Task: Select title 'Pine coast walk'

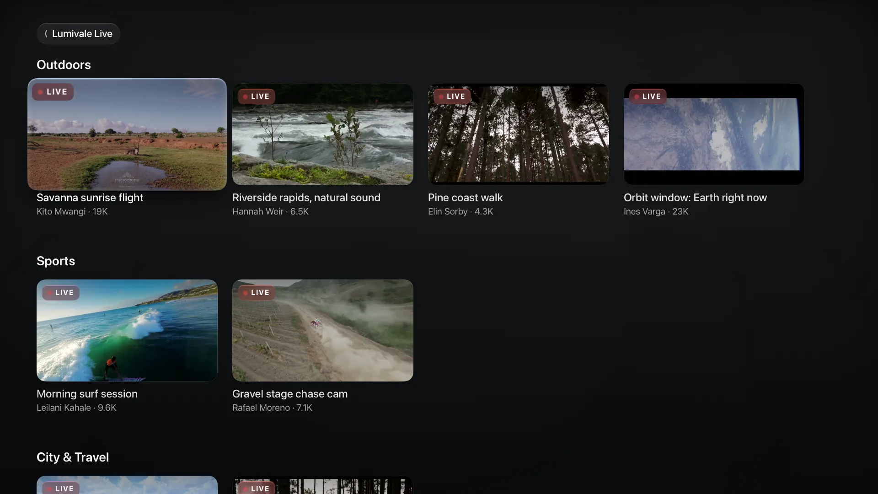Action: pos(465,198)
